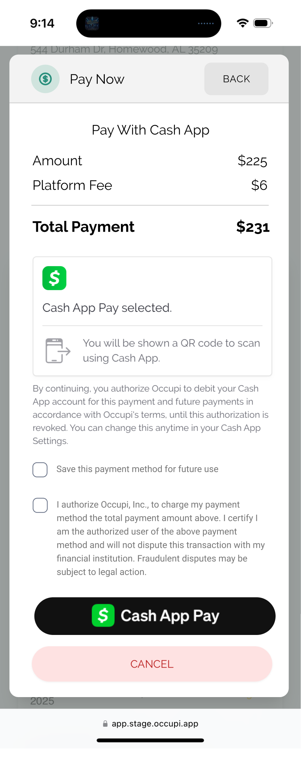Tap the app.stage.occupi.app address bar
The width and height of the screenshot is (301, 757).
point(150,724)
